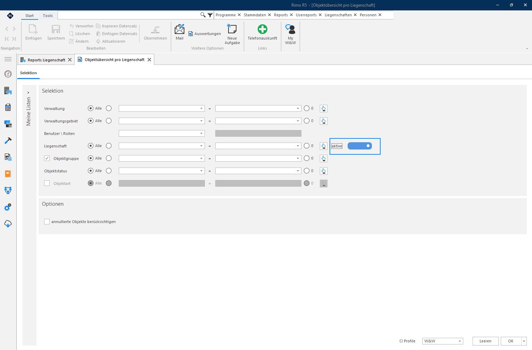The width and height of the screenshot is (532, 350).
Task: Confirm with the OK button
Action: click(511, 341)
